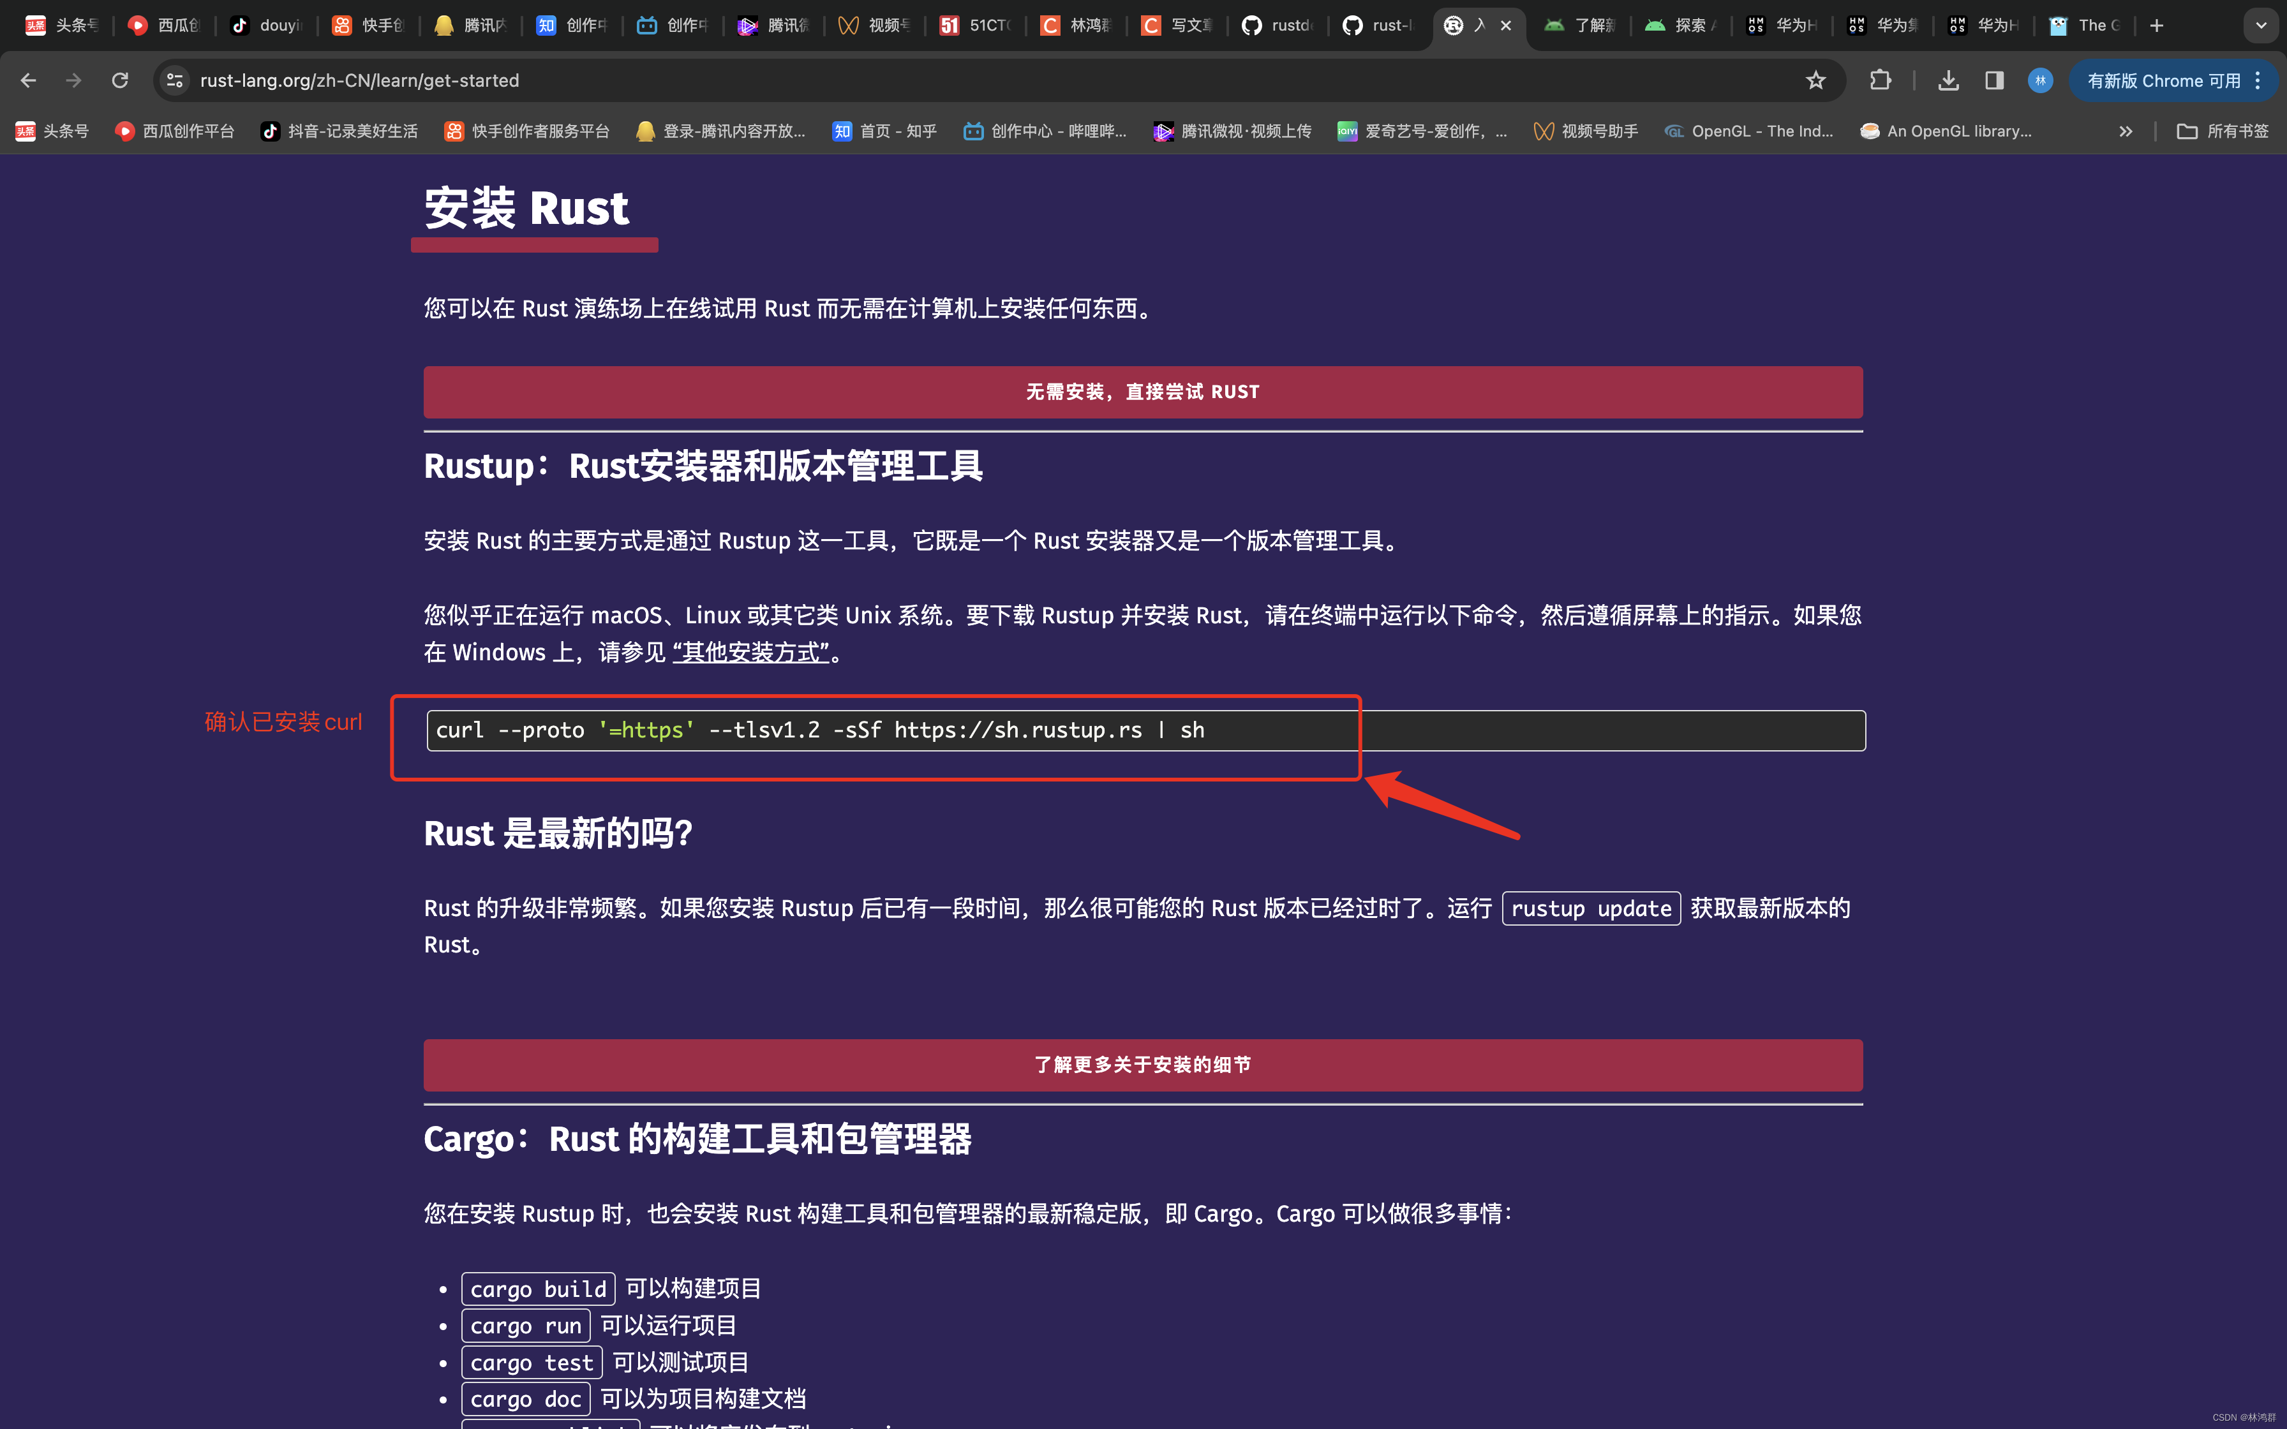Open 快手创作者服务平台 bookmark
2287x1429 pixels.
pyautogui.click(x=527, y=131)
